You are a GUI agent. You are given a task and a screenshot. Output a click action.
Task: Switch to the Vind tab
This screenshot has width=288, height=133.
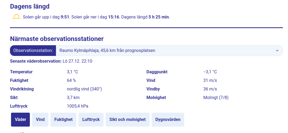point(40,119)
